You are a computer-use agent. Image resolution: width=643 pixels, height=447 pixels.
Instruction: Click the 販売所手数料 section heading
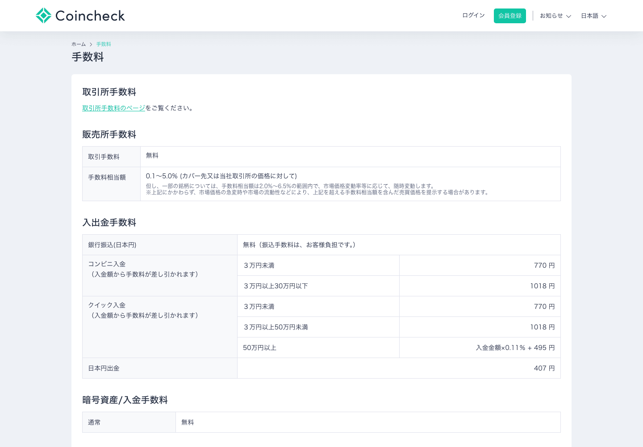pyautogui.click(x=109, y=135)
